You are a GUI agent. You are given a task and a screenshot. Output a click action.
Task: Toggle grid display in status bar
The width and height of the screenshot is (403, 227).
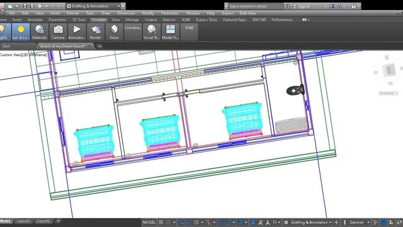(x=161, y=223)
